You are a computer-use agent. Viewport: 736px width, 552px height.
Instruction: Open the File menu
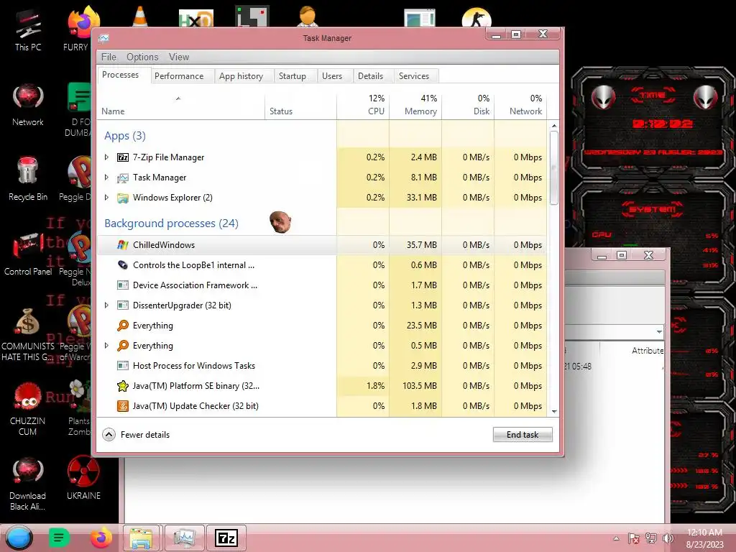(x=109, y=57)
